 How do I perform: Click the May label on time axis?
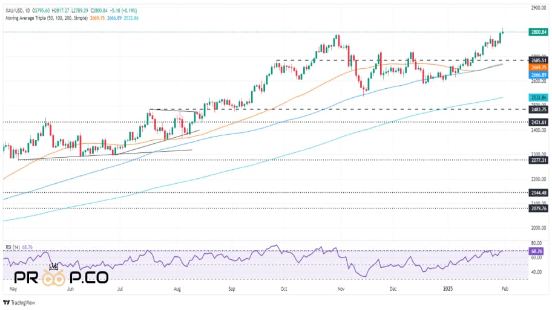click(x=13, y=289)
